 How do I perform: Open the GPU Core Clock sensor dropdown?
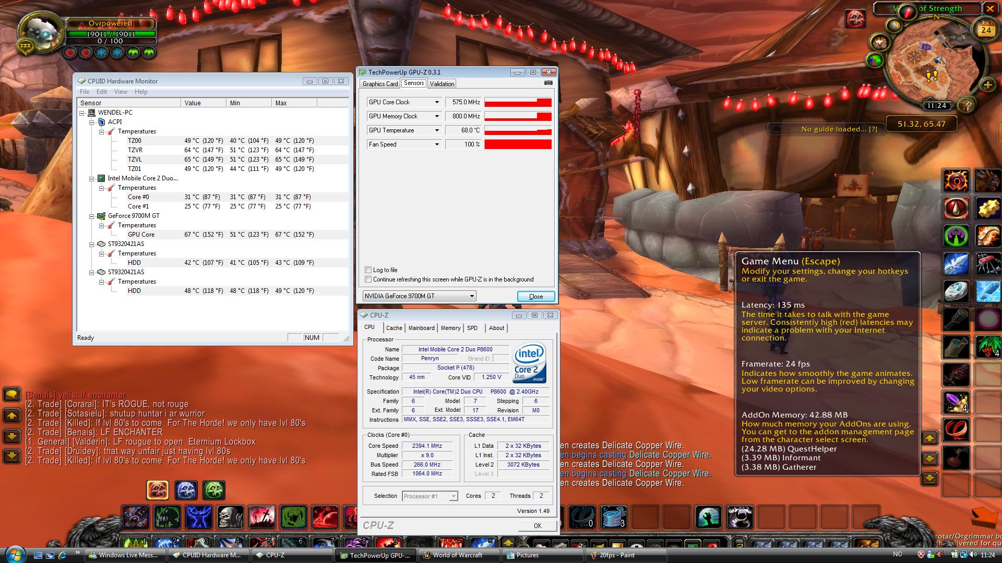[437, 102]
